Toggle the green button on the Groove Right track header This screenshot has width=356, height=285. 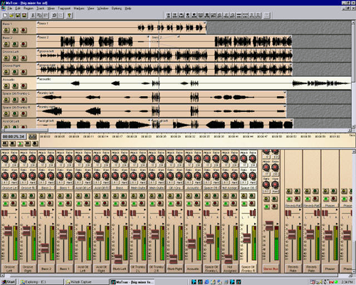tap(15, 72)
